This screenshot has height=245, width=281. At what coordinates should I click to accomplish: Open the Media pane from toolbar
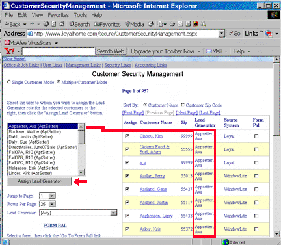click(x=135, y=24)
